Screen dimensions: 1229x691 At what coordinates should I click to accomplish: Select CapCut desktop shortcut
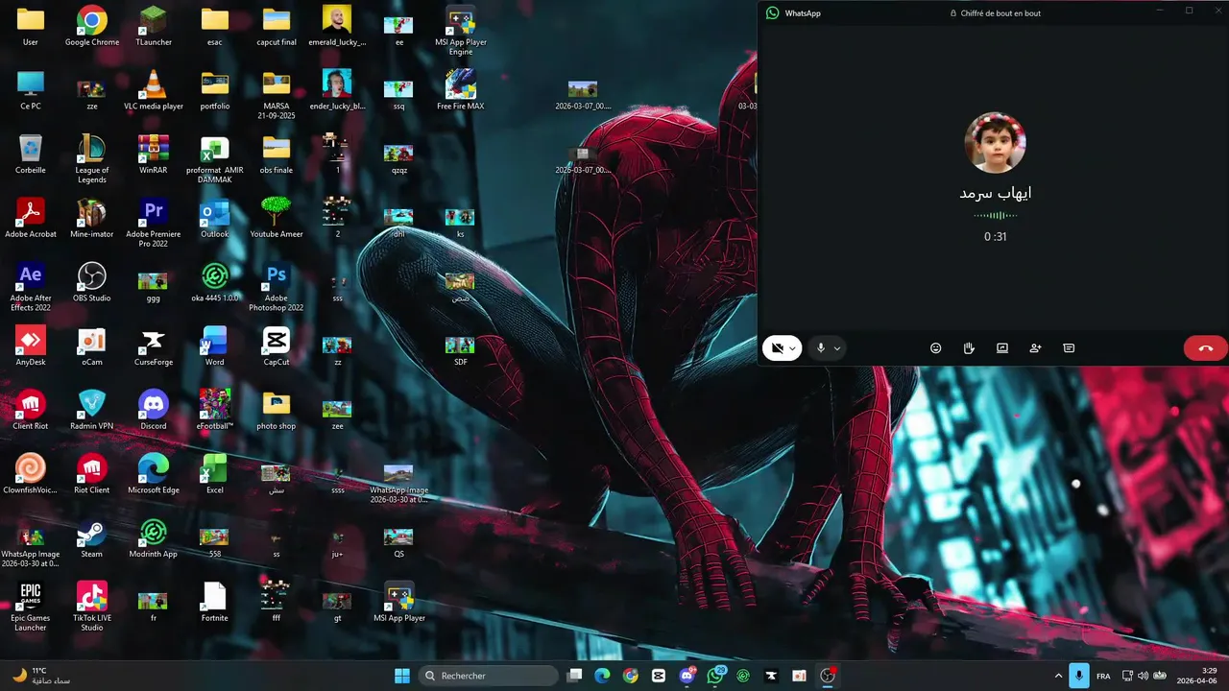coord(277,345)
